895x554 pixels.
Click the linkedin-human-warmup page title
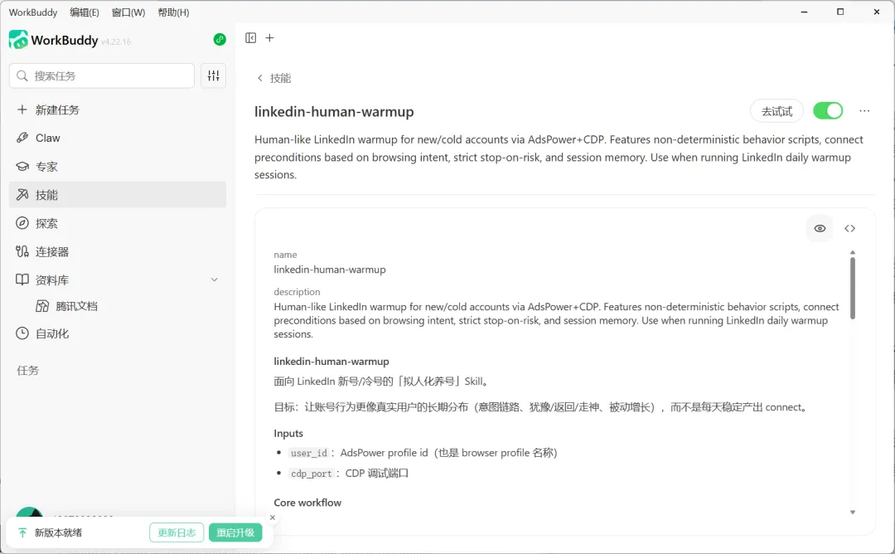[x=334, y=111]
